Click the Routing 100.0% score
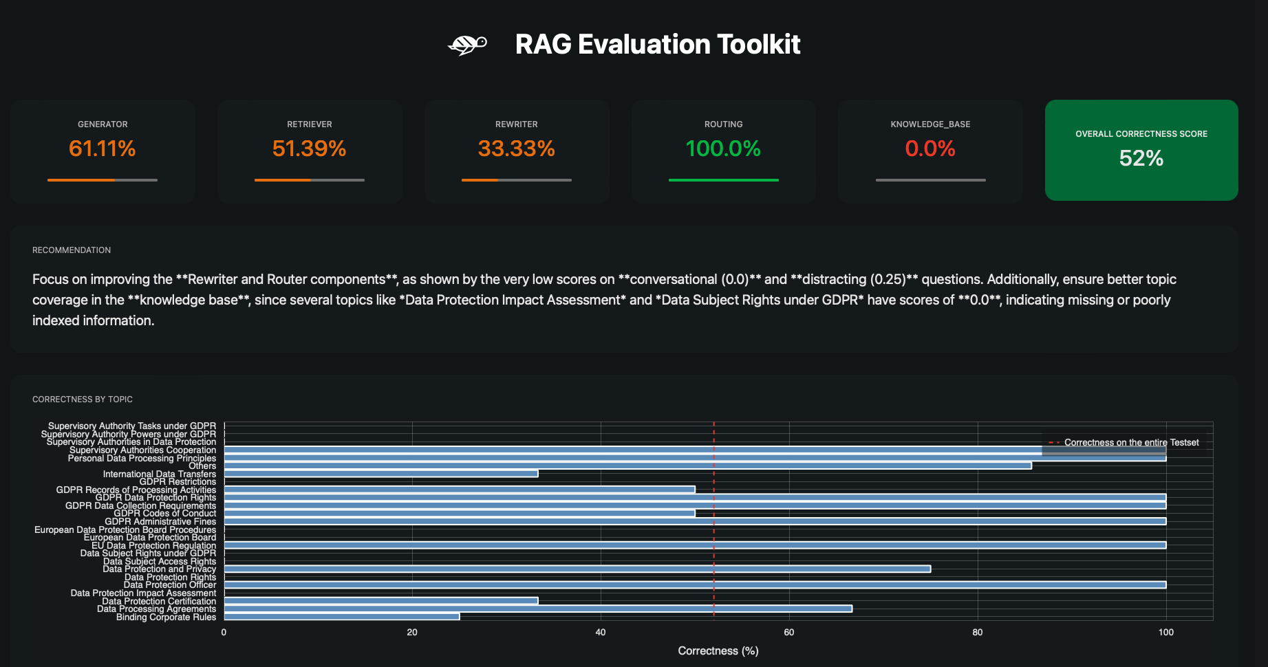Image resolution: width=1268 pixels, height=667 pixels. click(723, 149)
